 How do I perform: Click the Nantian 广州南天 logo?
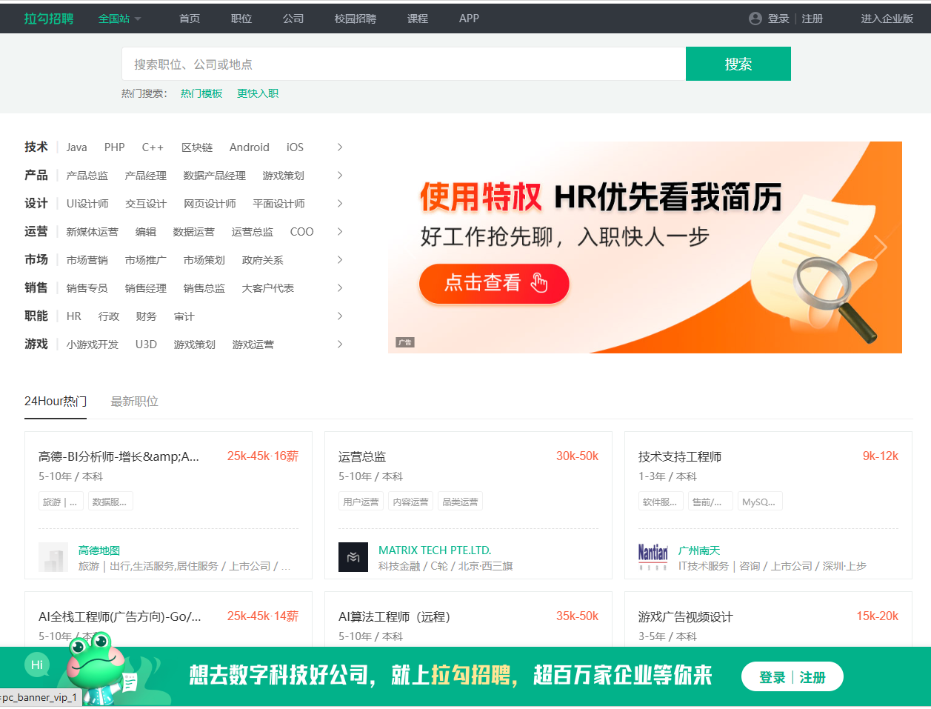(653, 557)
